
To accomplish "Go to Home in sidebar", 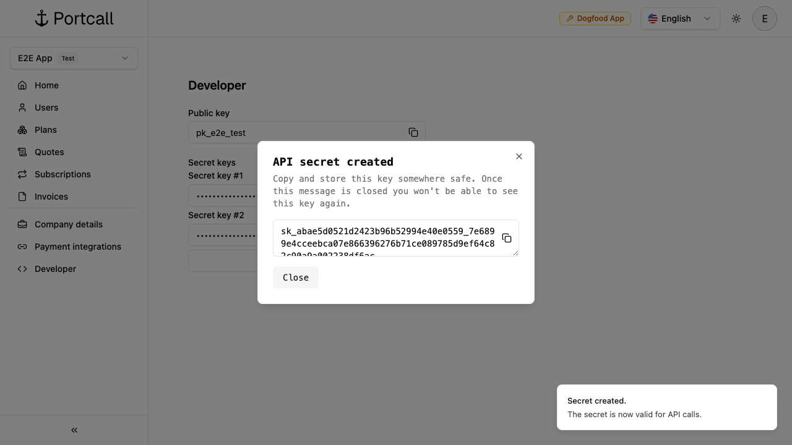I will [46, 85].
